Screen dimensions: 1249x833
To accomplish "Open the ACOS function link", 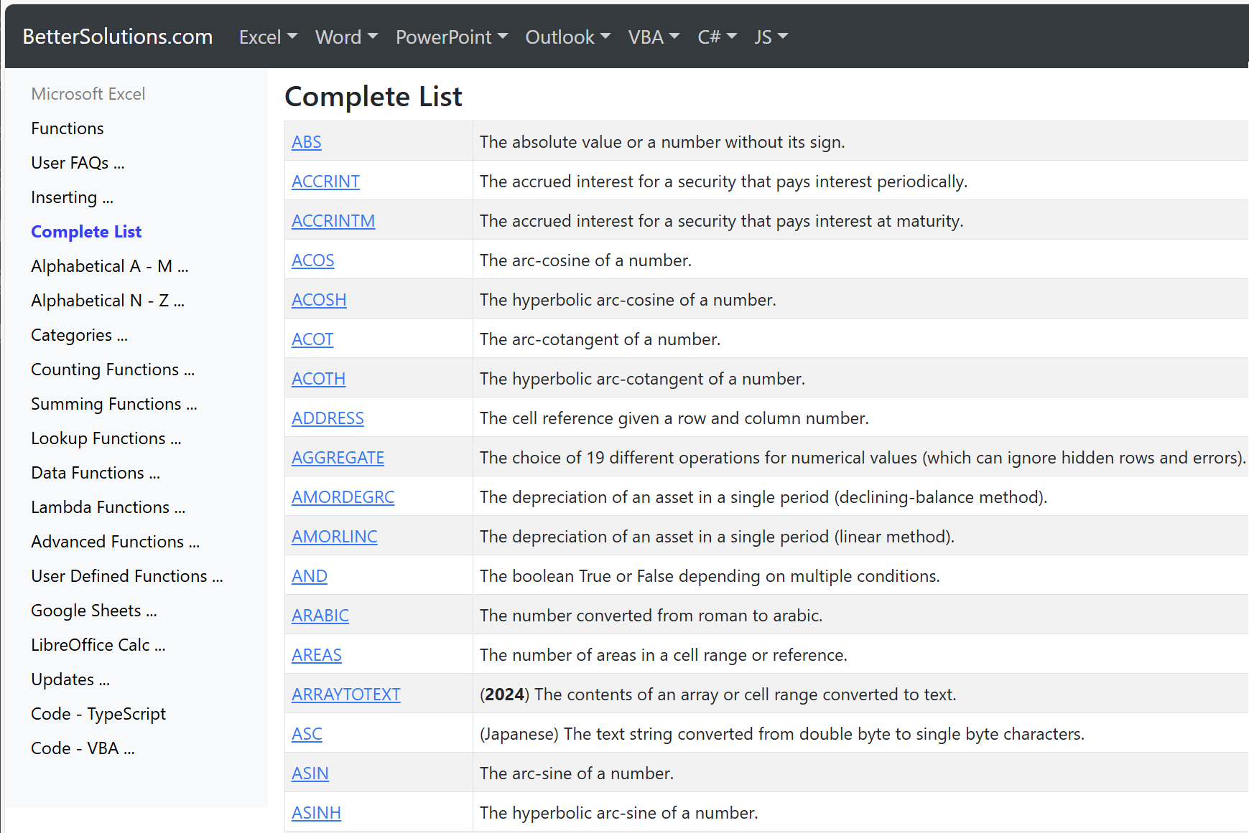I will [x=313, y=260].
